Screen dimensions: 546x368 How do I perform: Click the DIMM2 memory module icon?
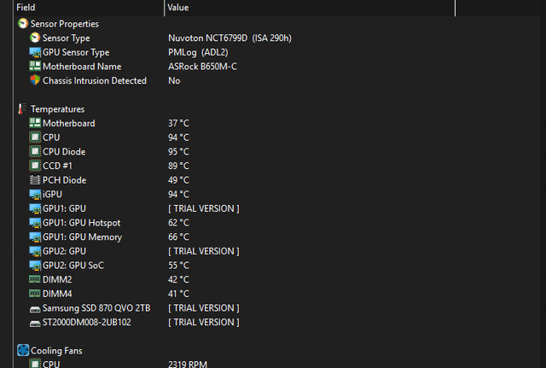tap(35, 279)
